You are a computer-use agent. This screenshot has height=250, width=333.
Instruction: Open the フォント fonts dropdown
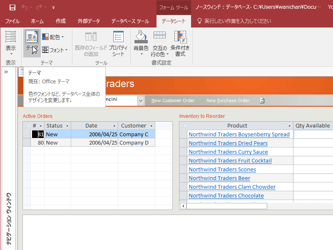[55, 50]
